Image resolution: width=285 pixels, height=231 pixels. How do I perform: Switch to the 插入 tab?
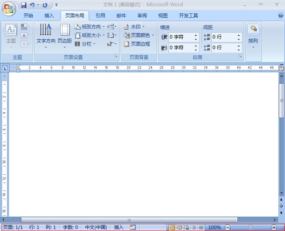(49, 16)
